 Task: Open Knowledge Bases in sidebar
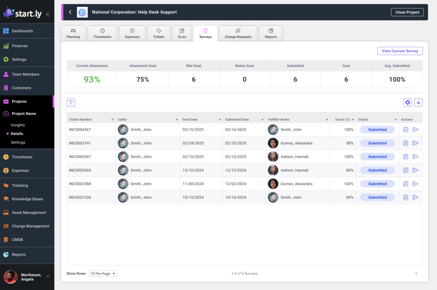click(27, 199)
